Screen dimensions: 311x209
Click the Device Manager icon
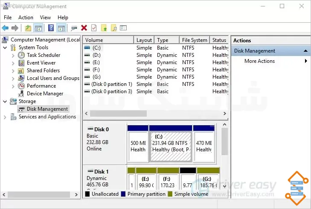click(x=21, y=94)
